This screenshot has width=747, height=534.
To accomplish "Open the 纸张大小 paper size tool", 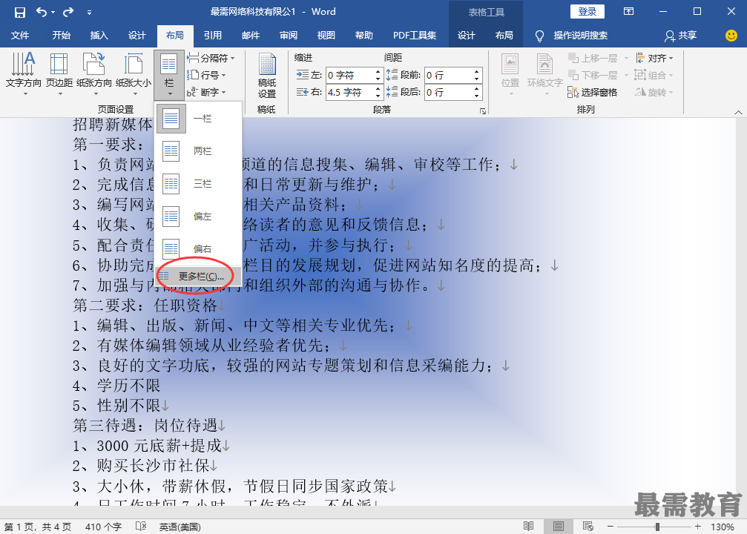I will pyautogui.click(x=134, y=74).
